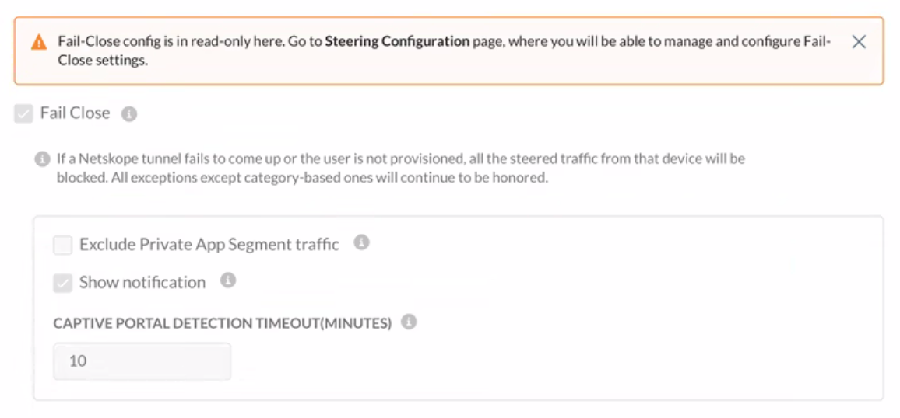This screenshot has height=418, width=900.
Task: Open the Steering Configuration page link
Action: click(x=397, y=41)
